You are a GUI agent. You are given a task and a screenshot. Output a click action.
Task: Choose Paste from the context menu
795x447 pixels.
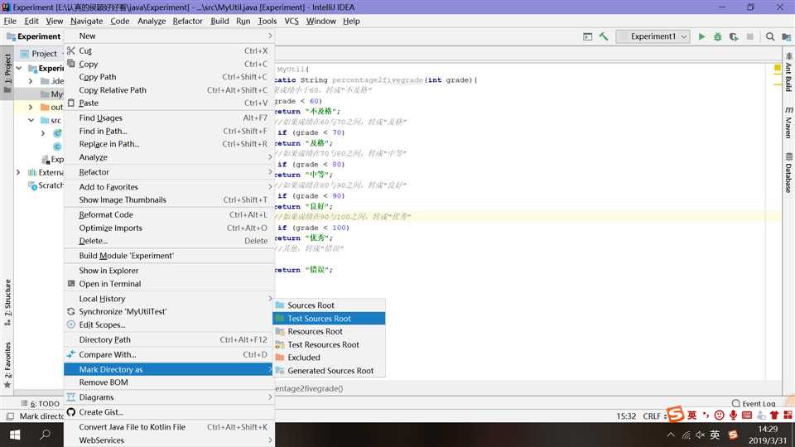(x=169, y=103)
